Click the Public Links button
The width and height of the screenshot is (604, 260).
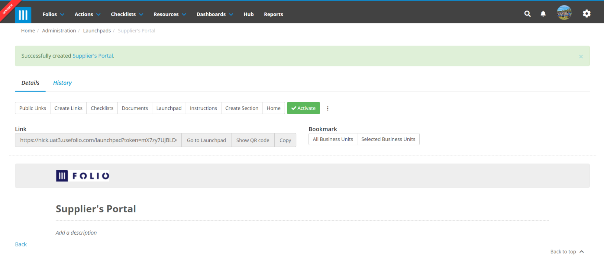[x=33, y=108]
